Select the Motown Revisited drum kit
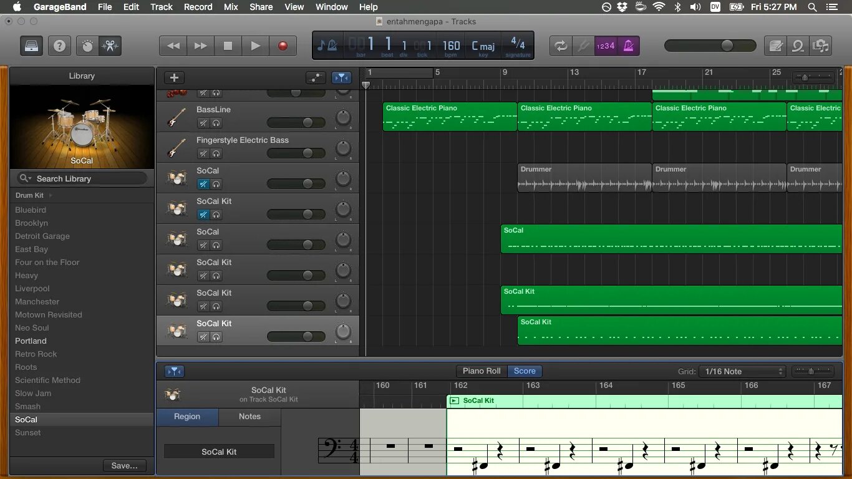The width and height of the screenshot is (852, 479). [48, 314]
